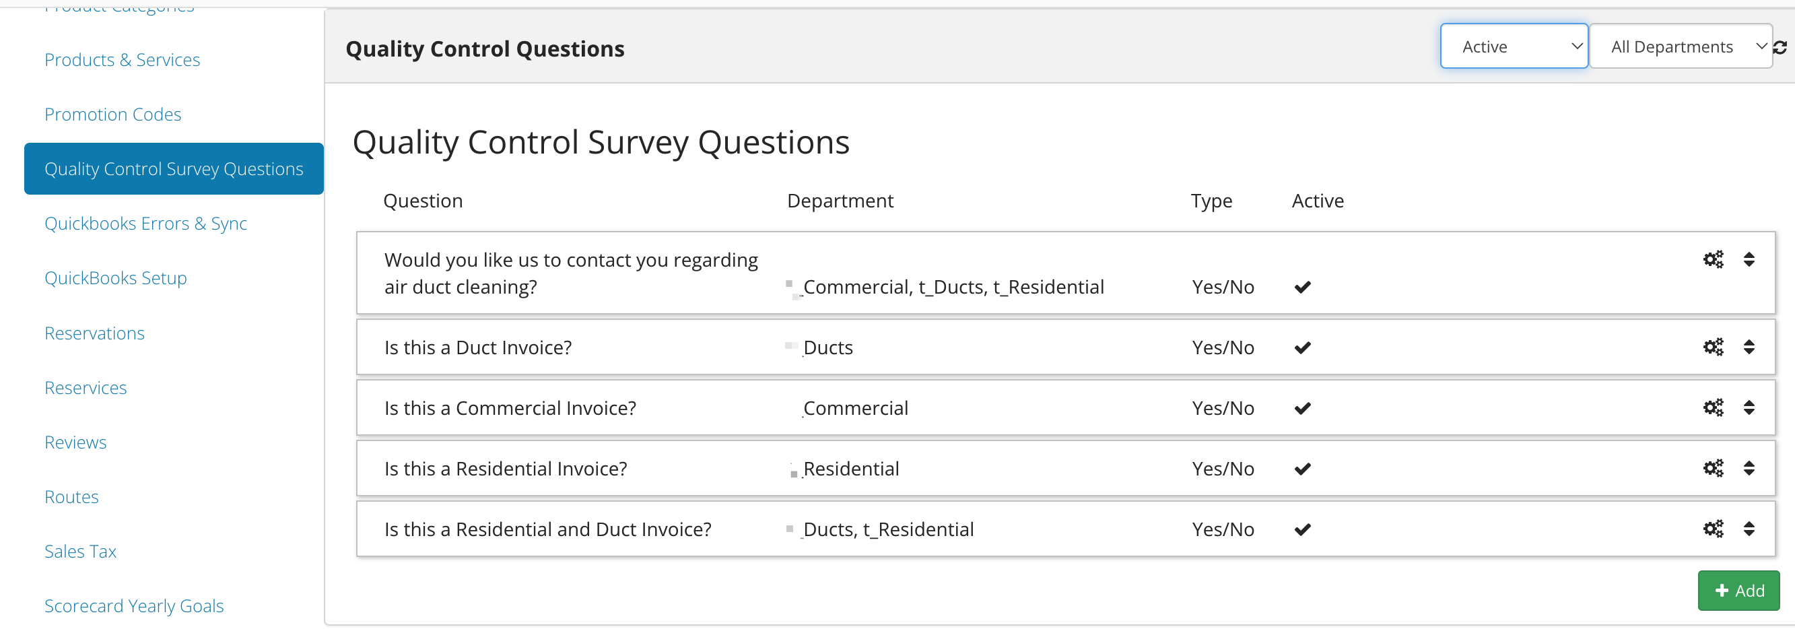Open settings gear for Duct Invoice question
Viewport: 1795px width, 629px height.
1713,347
